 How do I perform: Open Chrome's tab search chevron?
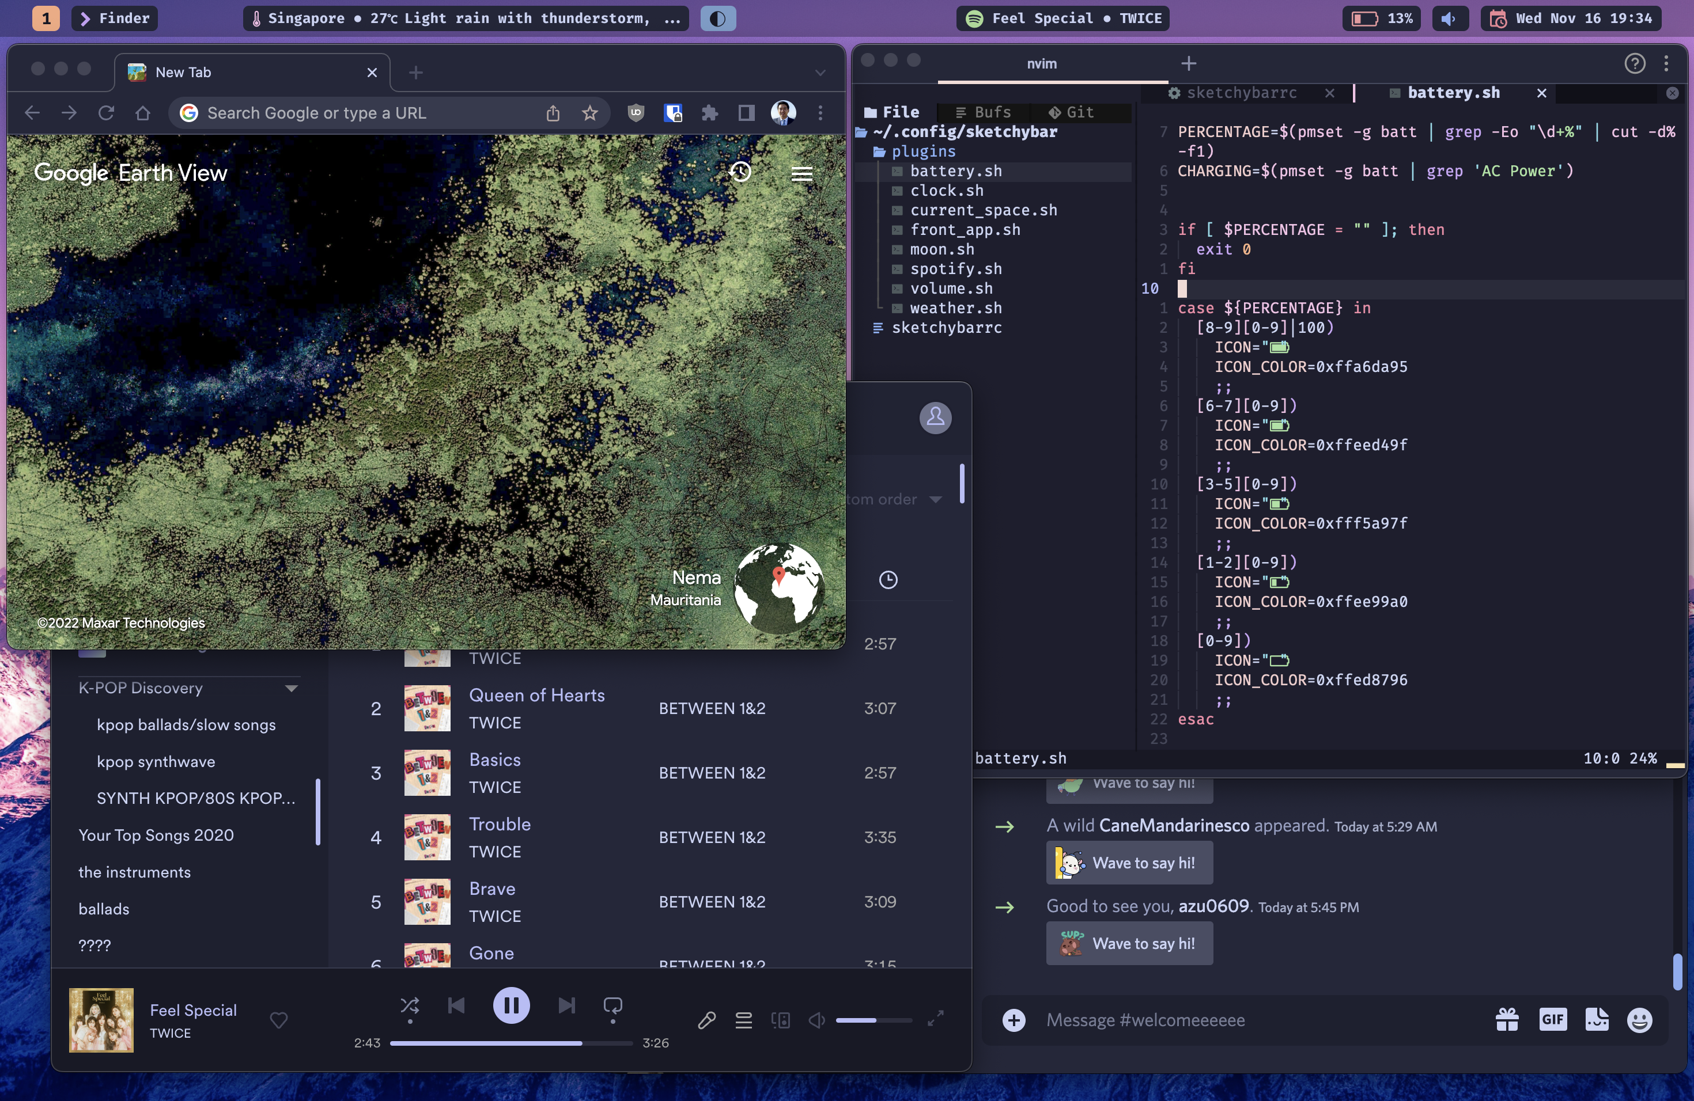click(820, 71)
